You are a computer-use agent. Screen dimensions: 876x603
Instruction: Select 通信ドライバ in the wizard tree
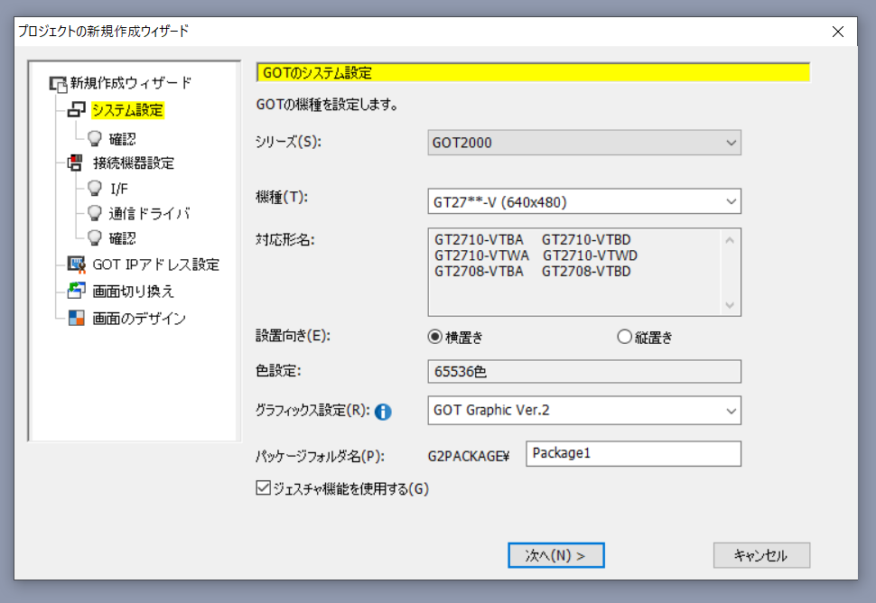149,213
